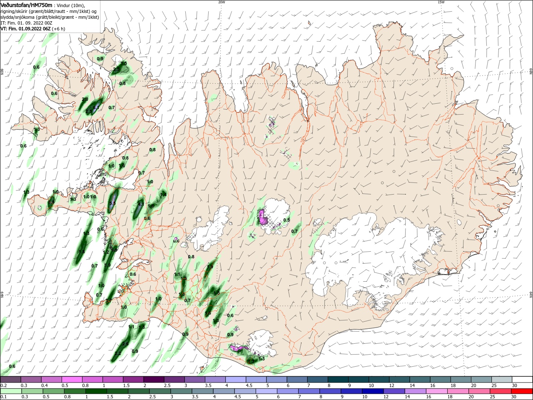Select the lilac 14 swatch in the rain legend

[415, 391]
